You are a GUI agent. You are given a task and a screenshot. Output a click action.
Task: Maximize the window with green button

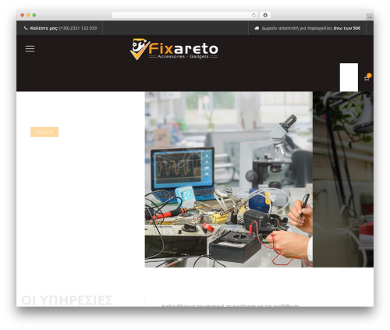[34, 16]
